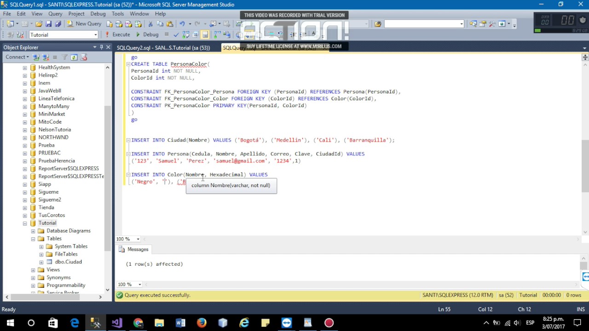Image resolution: width=589 pixels, height=331 pixels.
Task: Start the Debug button
Action: (147, 34)
